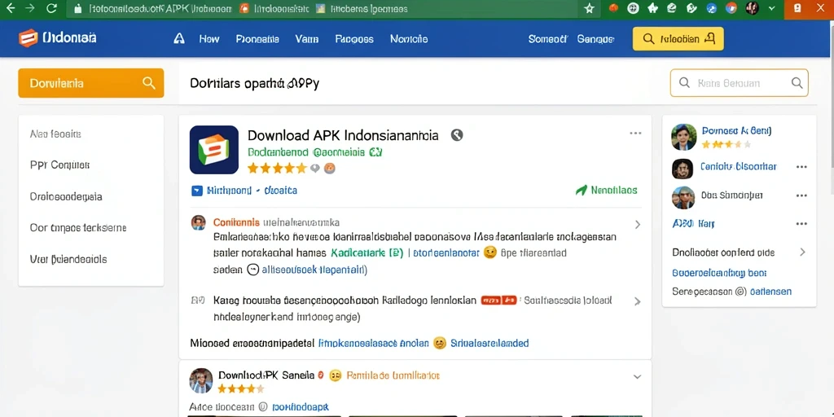Open the Someocl' header link
Image resolution: width=834 pixels, height=417 pixels.
[x=548, y=39]
